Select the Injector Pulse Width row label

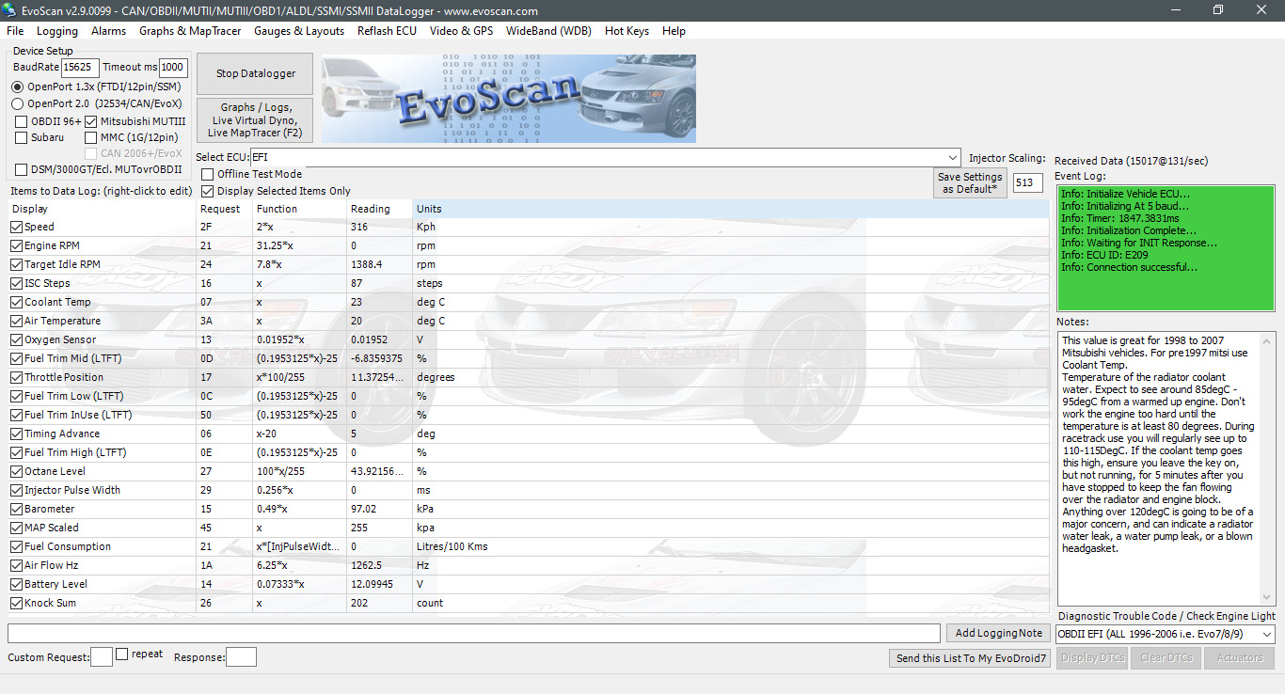72,490
